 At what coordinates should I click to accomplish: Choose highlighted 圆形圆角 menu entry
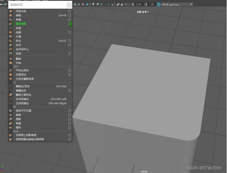(x=21, y=24)
